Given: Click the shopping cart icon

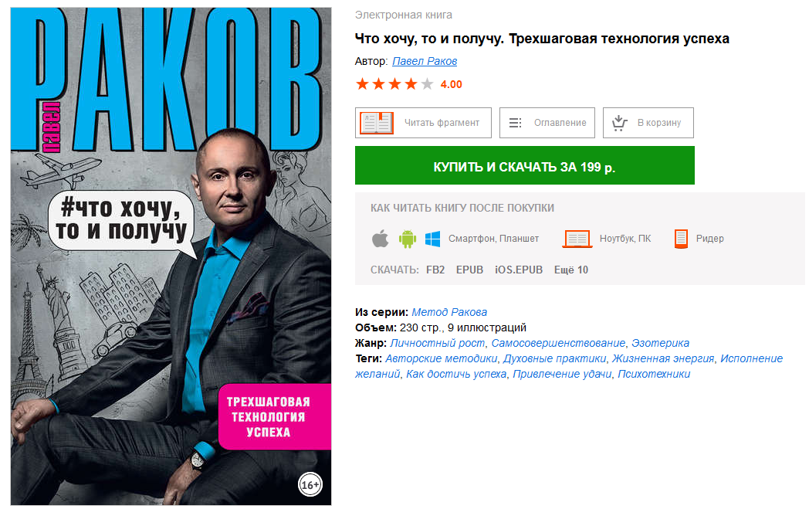Looking at the screenshot, I should [619, 123].
